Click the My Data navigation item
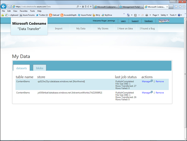This screenshot has height=141, width=187. coord(81,29)
